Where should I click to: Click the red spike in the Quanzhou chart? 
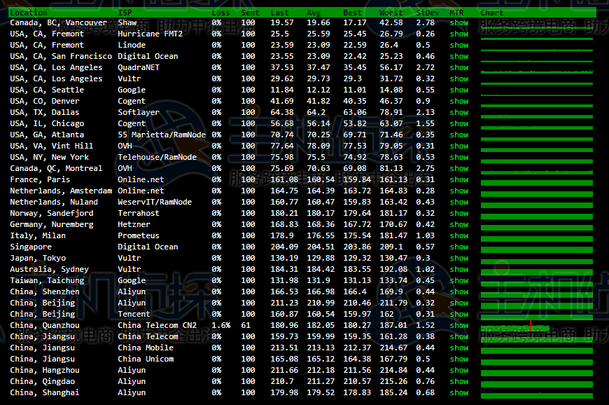point(531,326)
